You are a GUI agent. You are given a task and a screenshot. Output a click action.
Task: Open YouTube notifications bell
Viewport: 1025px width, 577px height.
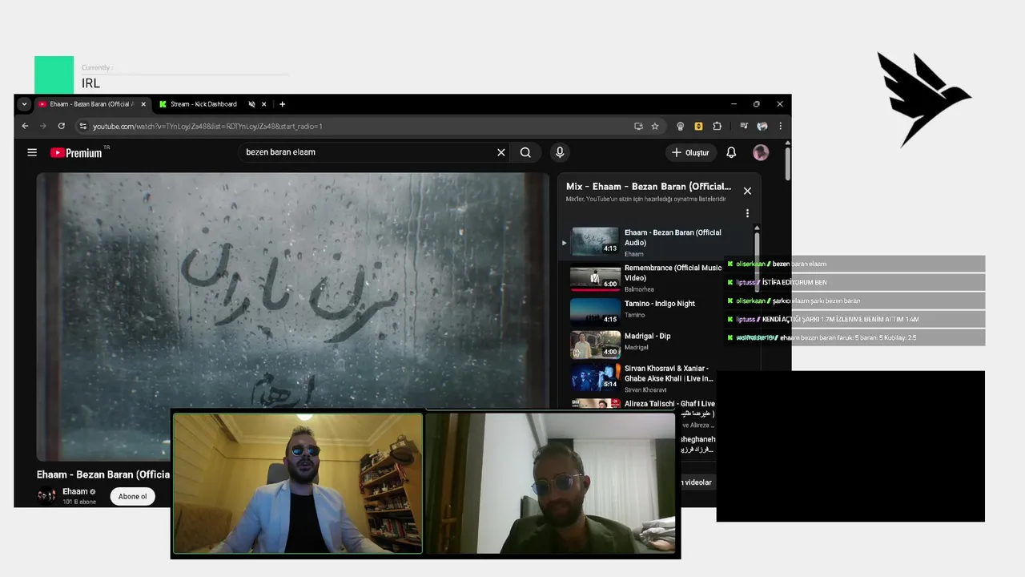731,152
